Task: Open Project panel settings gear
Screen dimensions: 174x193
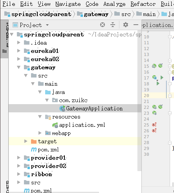Action: (126, 25)
